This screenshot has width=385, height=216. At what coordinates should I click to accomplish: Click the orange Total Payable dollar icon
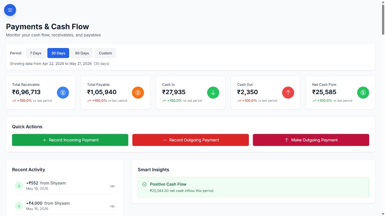[x=138, y=93]
